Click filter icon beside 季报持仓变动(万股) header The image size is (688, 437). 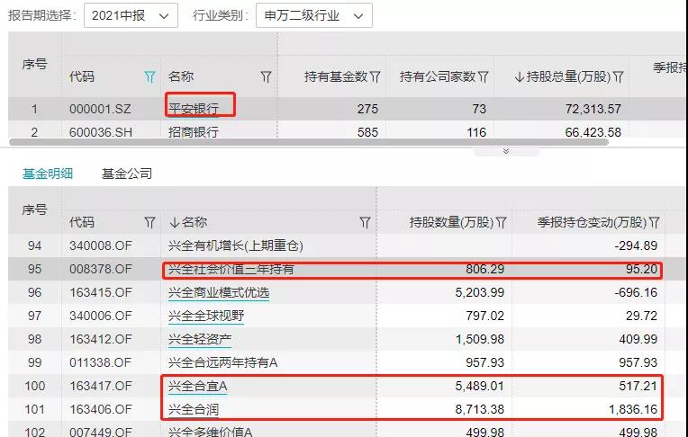[x=655, y=222]
